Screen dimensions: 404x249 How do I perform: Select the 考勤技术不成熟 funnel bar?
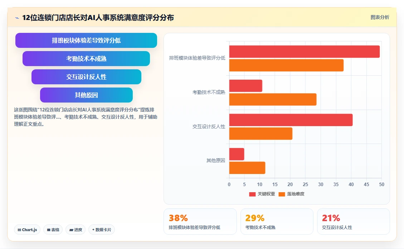click(x=86, y=59)
